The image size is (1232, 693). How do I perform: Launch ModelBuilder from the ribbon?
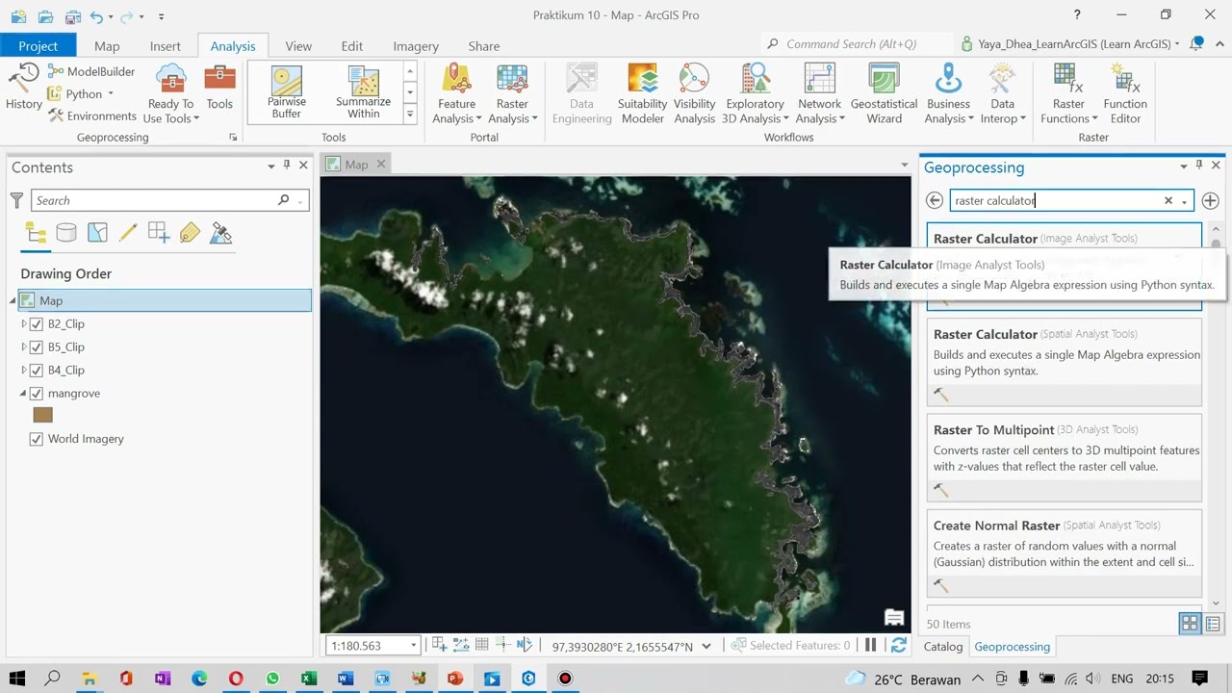click(91, 71)
